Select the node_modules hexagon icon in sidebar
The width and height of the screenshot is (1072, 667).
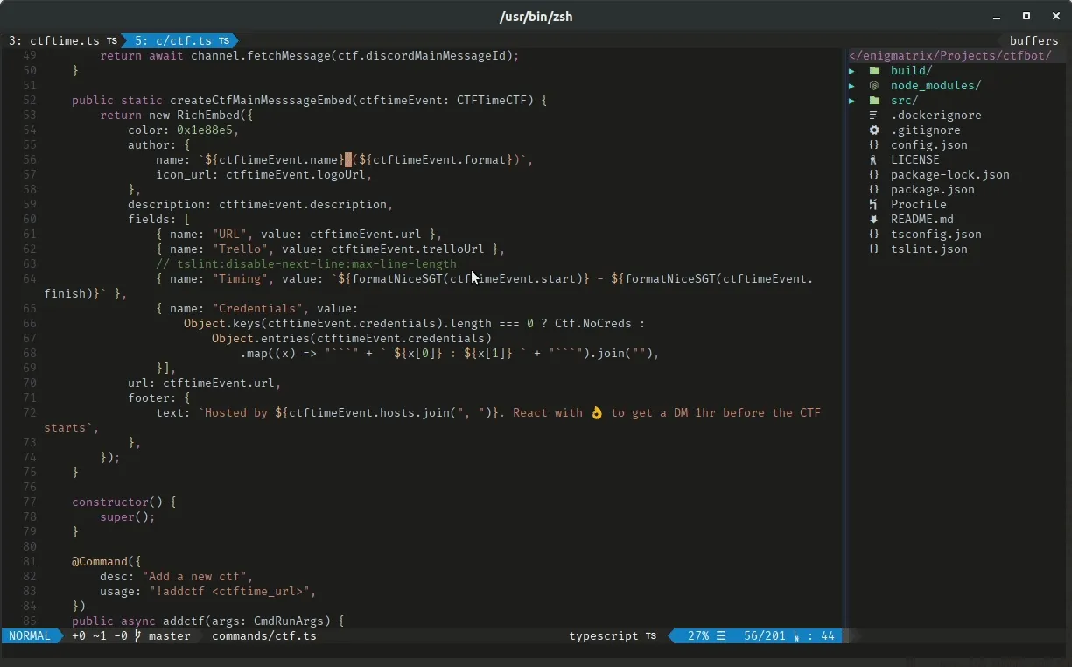point(873,85)
